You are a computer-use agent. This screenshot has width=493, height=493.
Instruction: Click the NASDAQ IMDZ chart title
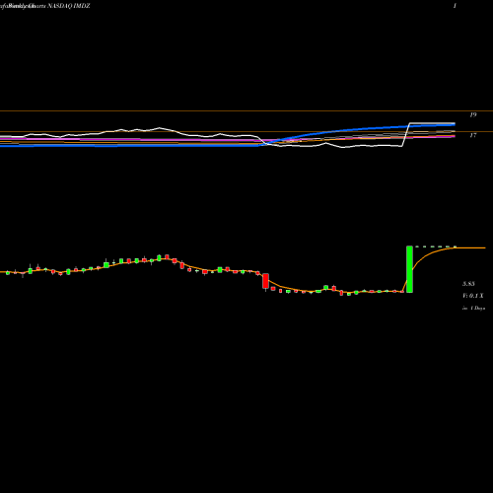click(69, 6)
